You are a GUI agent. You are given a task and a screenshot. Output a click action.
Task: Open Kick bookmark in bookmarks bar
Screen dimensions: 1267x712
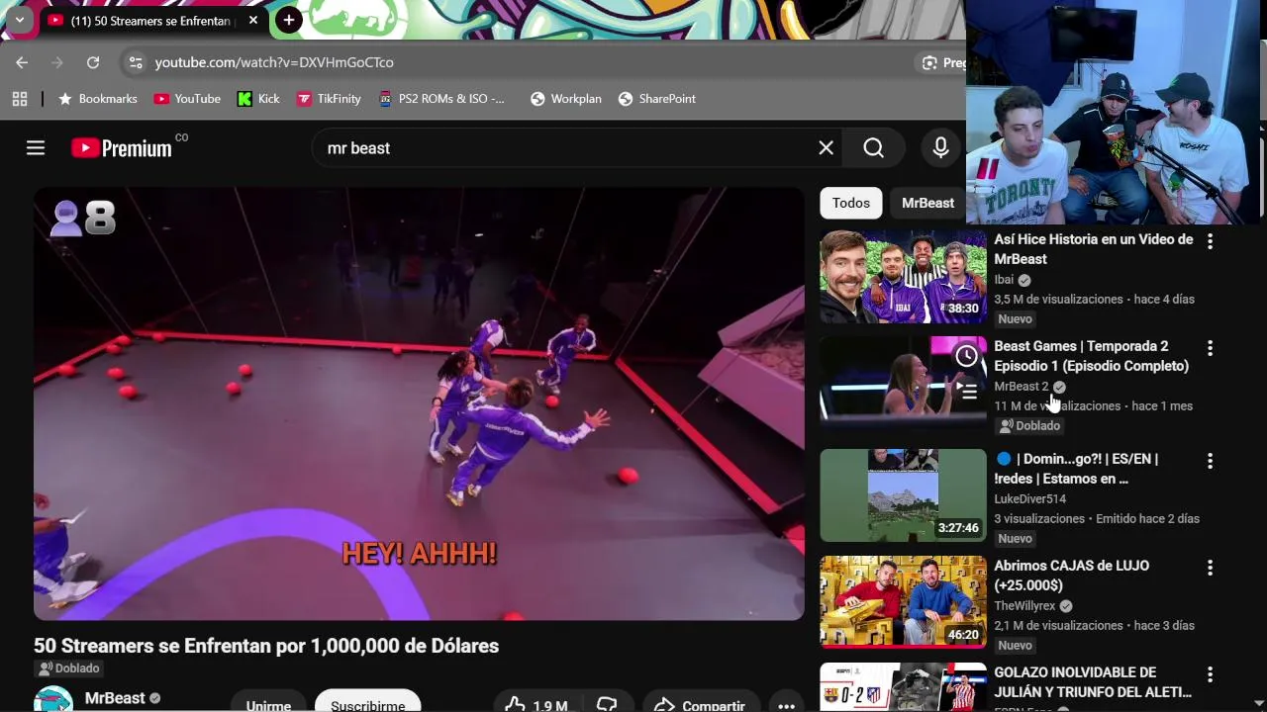click(258, 99)
